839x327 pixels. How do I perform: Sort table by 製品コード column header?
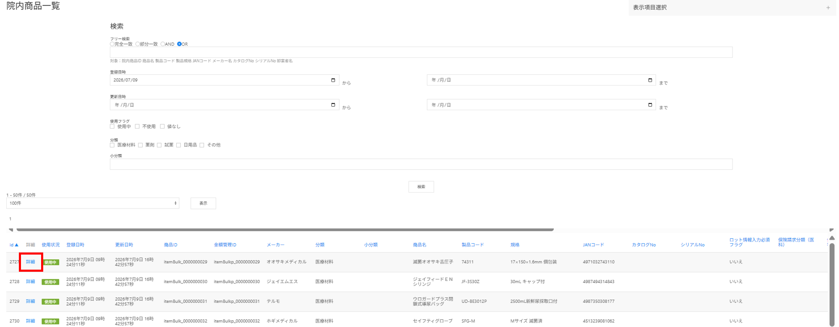click(x=473, y=245)
